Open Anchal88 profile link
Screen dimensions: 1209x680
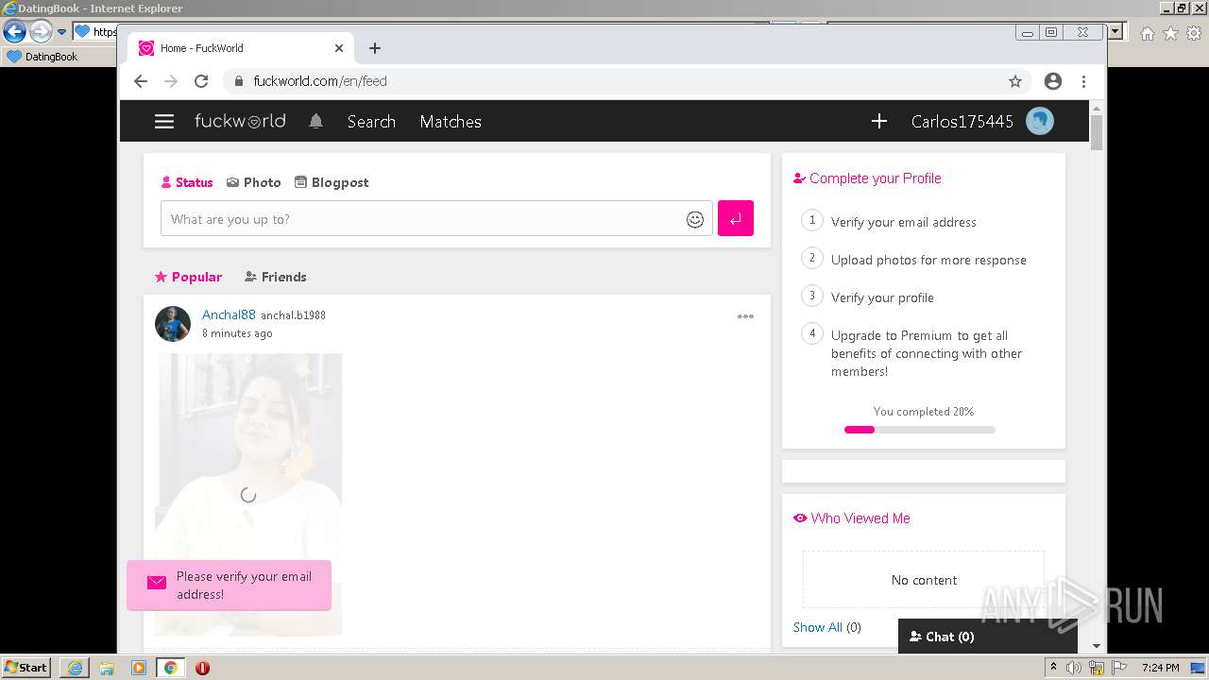click(229, 314)
